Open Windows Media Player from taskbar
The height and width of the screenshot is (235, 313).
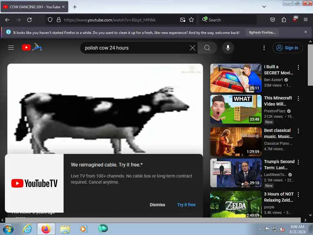click(83, 229)
